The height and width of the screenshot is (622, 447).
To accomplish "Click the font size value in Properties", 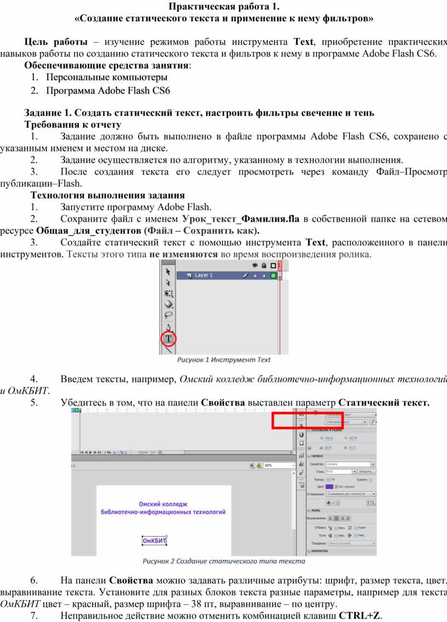I will [328, 479].
